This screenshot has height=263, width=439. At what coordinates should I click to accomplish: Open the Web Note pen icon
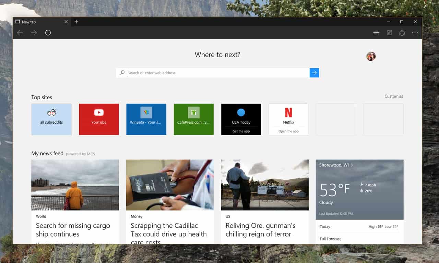pyautogui.click(x=389, y=33)
